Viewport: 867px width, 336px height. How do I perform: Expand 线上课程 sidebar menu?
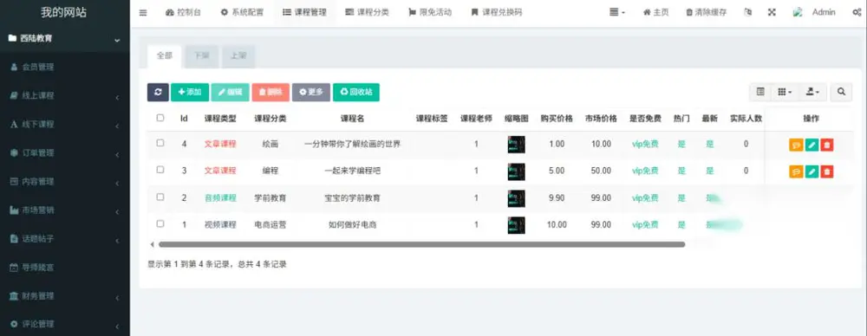(x=65, y=95)
